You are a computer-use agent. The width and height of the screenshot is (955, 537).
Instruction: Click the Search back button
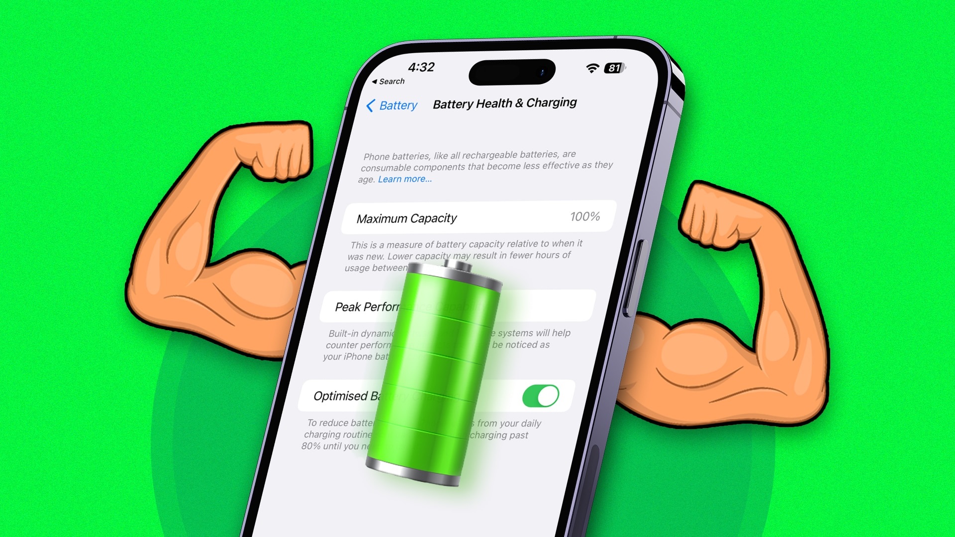pyautogui.click(x=387, y=82)
